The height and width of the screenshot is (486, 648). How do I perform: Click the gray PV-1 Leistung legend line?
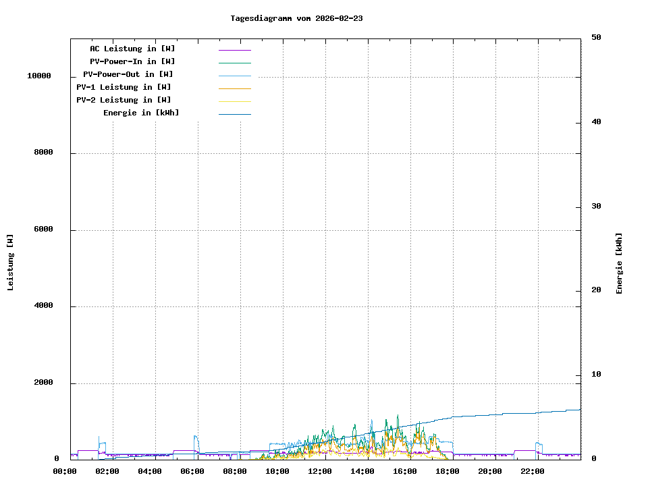234,88
